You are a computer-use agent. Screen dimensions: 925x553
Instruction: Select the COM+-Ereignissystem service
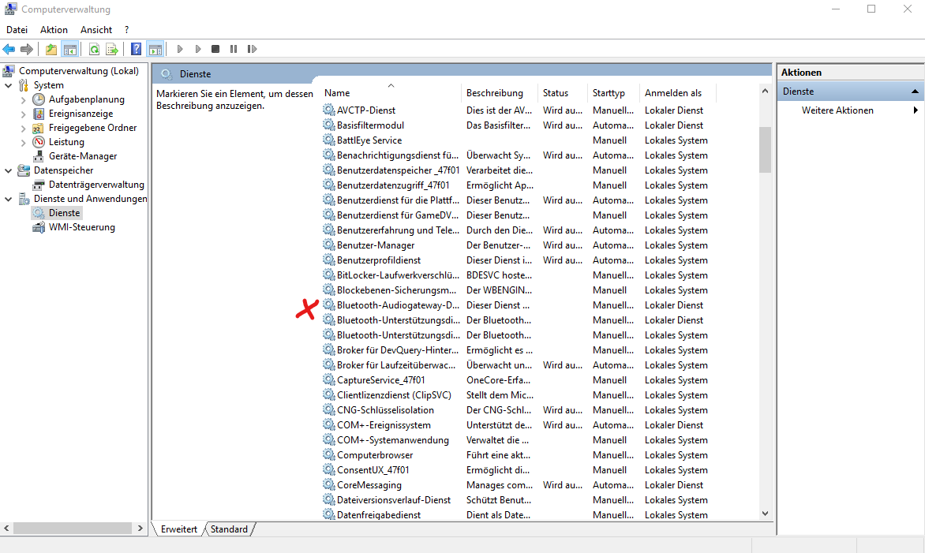(518, 425)
